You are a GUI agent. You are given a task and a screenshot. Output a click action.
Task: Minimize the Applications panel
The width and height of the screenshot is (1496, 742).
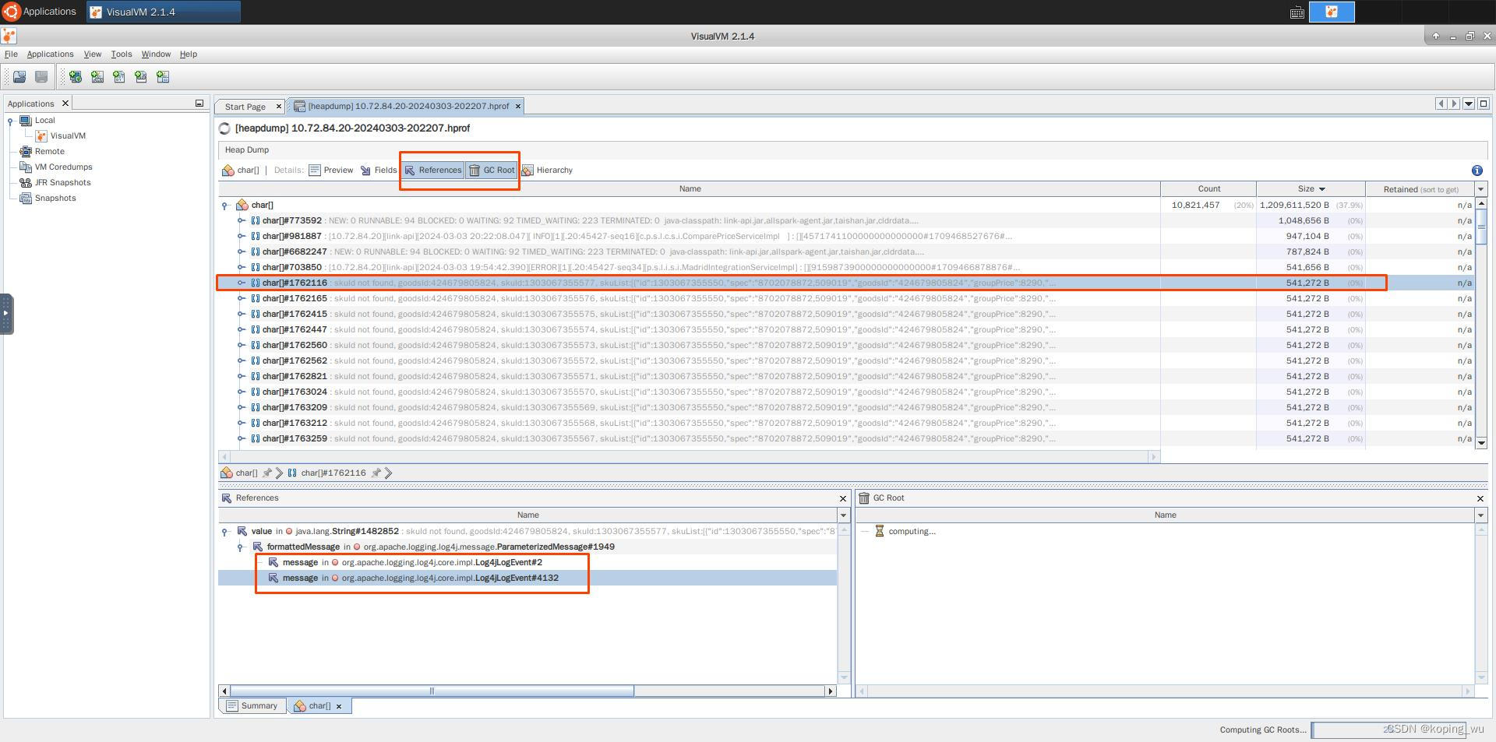coord(199,103)
